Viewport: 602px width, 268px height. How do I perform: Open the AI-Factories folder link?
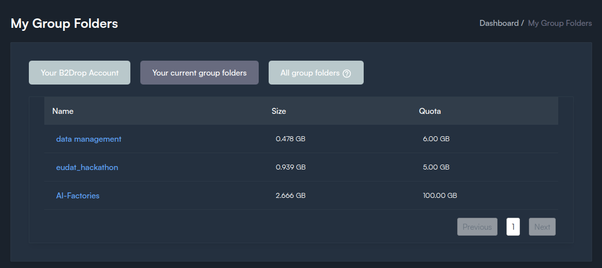78,196
